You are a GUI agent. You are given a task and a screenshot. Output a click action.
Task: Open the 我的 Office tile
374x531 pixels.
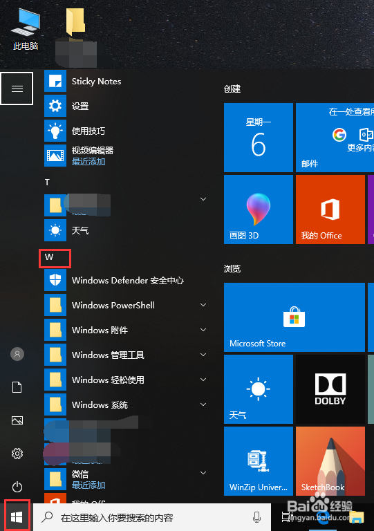330,209
